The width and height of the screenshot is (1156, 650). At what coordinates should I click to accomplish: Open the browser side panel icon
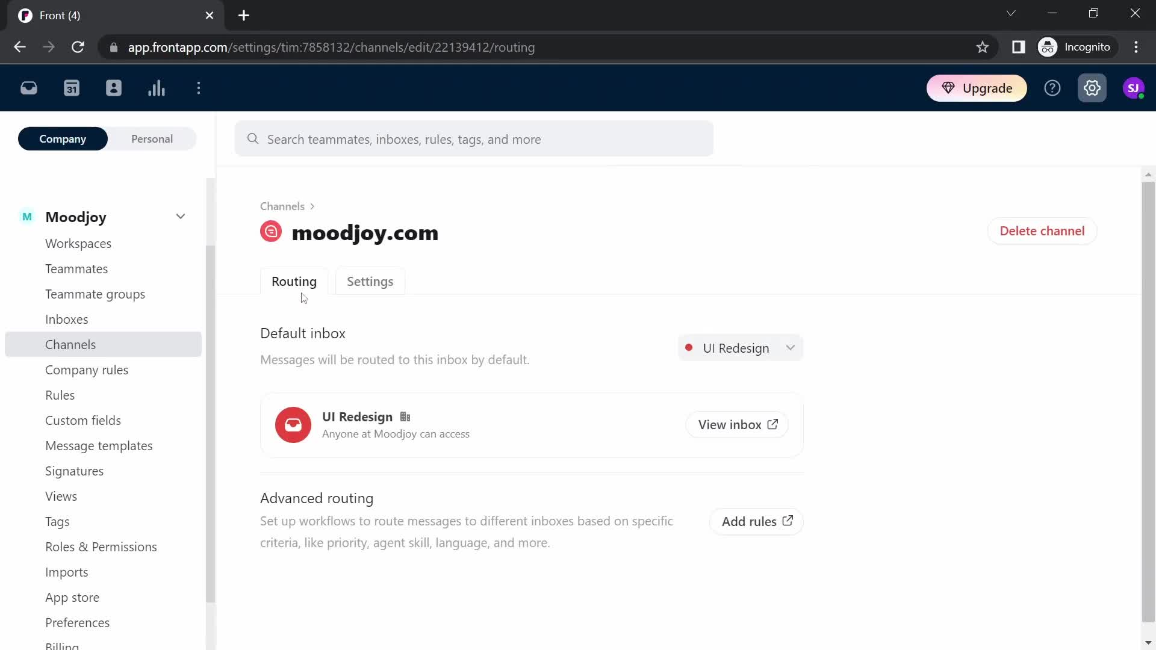(x=1018, y=47)
